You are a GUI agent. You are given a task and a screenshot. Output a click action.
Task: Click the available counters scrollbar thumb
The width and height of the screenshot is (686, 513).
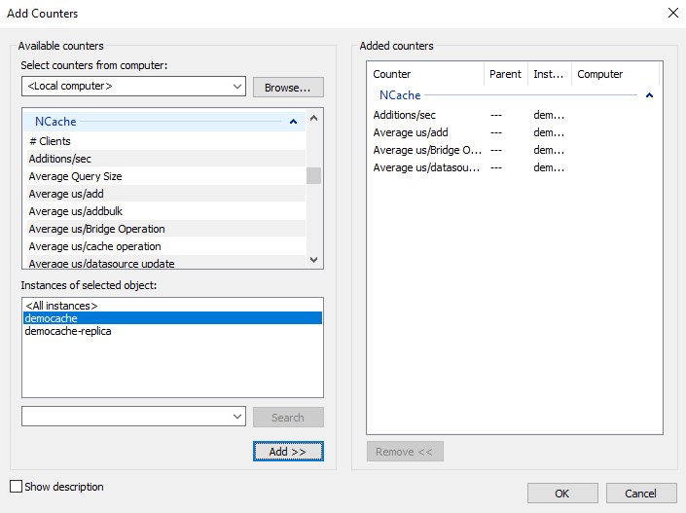coord(313,175)
